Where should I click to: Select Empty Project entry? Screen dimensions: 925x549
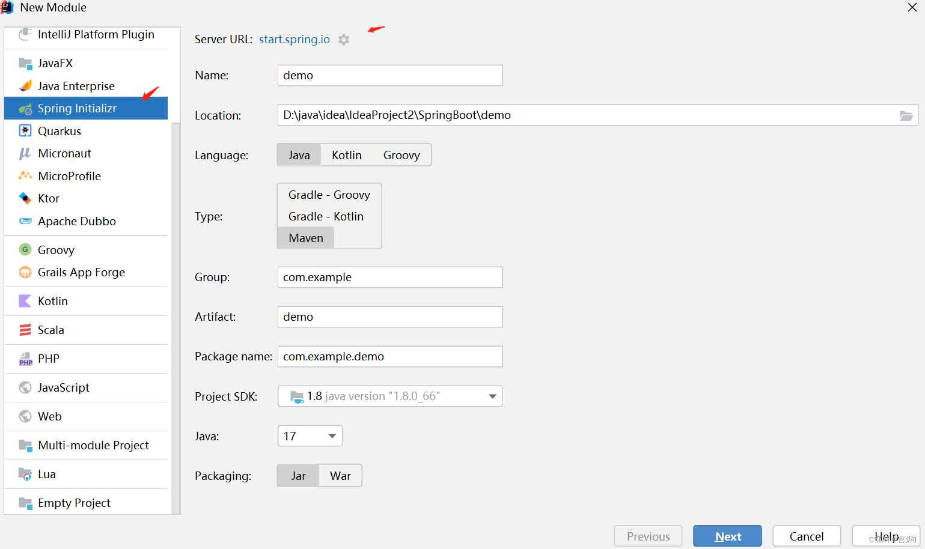pos(86,503)
